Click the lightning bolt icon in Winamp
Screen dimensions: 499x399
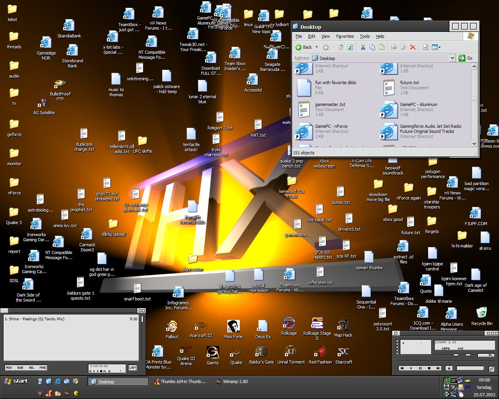tap(492, 369)
